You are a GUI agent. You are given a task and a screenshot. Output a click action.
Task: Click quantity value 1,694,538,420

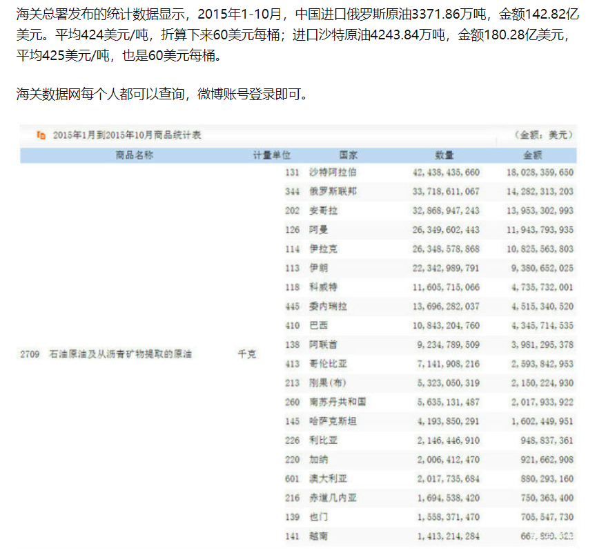tap(449, 498)
